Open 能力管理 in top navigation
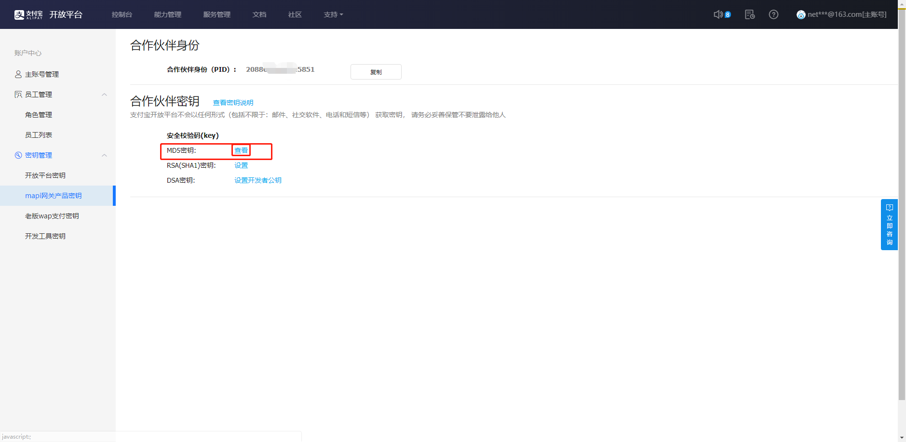The height and width of the screenshot is (442, 906). [x=168, y=14]
